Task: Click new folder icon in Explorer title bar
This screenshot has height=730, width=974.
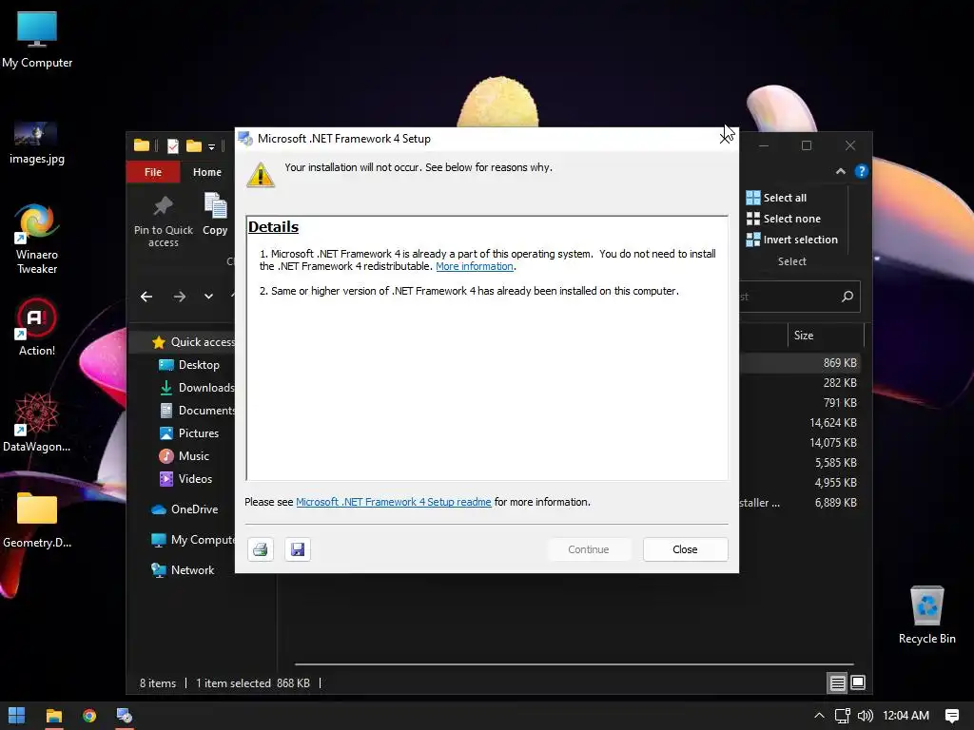Action: (x=194, y=145)
